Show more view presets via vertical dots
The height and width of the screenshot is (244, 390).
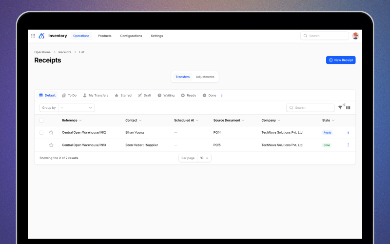(222, 95)
